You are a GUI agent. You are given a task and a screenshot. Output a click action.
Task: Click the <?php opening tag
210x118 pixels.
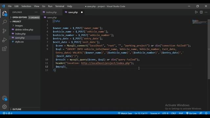(56, 21)
